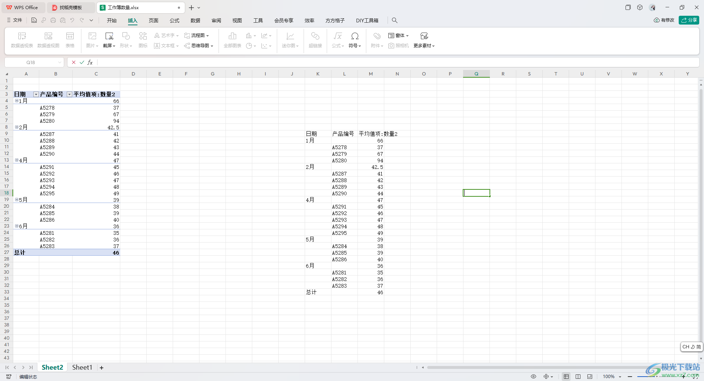Cancel the cell edit with the red X
This screenshot has width=704, height=381.
pos(74,62)
